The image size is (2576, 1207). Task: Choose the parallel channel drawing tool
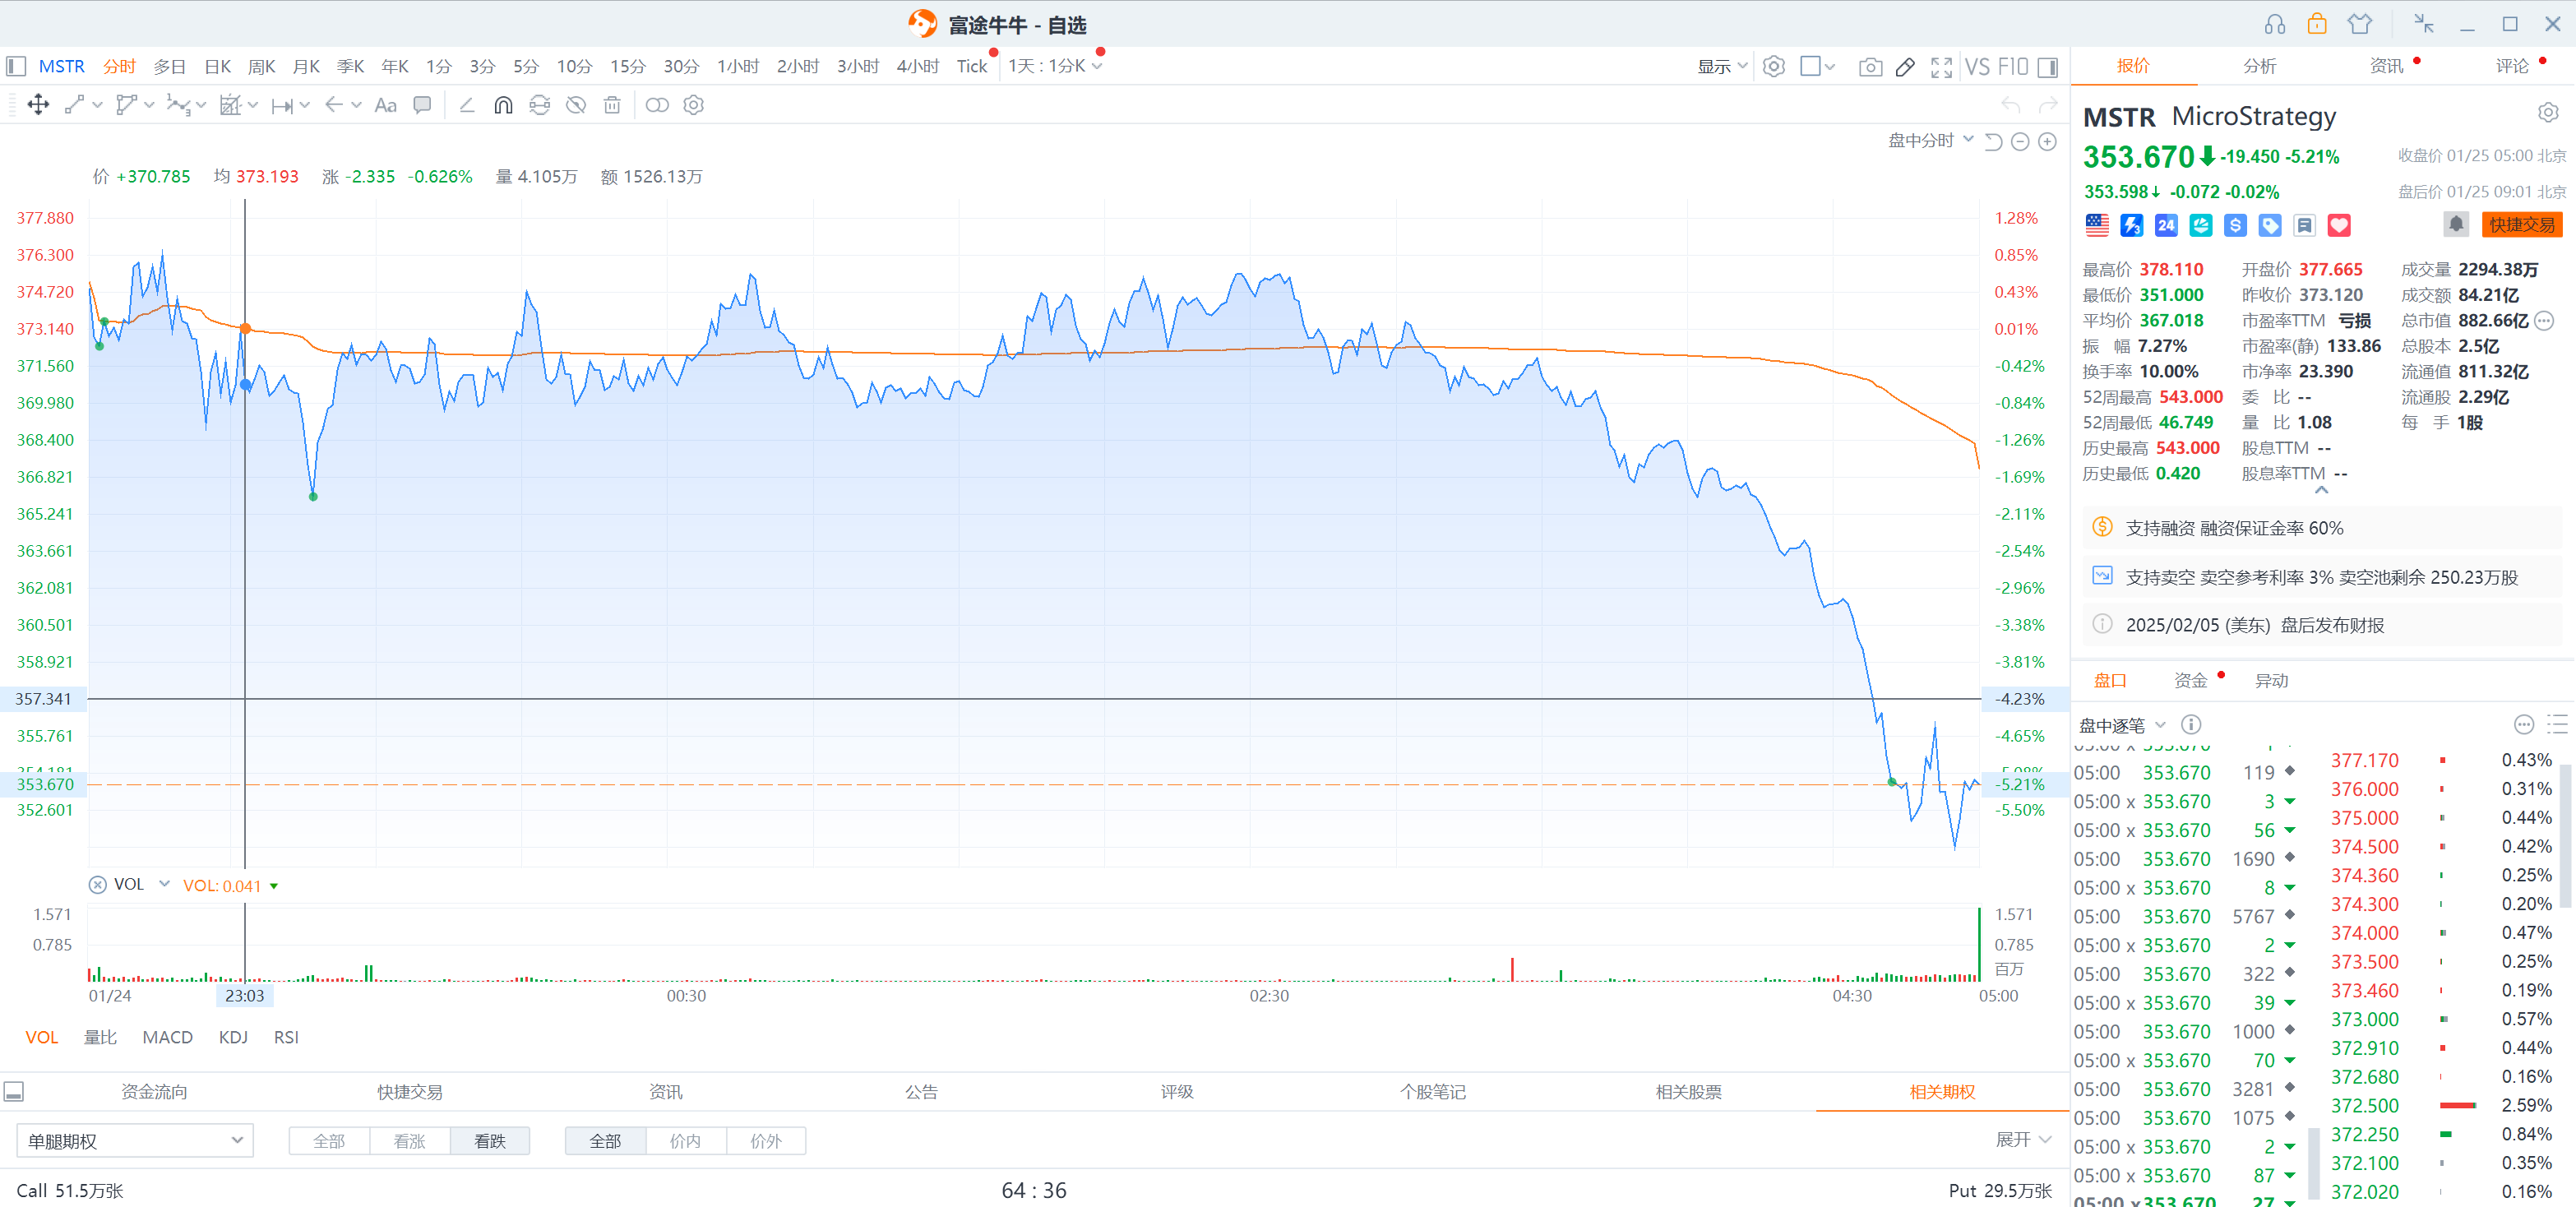point(127,105)
